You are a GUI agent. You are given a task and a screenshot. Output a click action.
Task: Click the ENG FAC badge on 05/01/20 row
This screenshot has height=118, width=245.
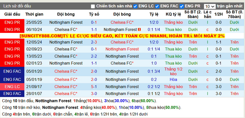12,72
